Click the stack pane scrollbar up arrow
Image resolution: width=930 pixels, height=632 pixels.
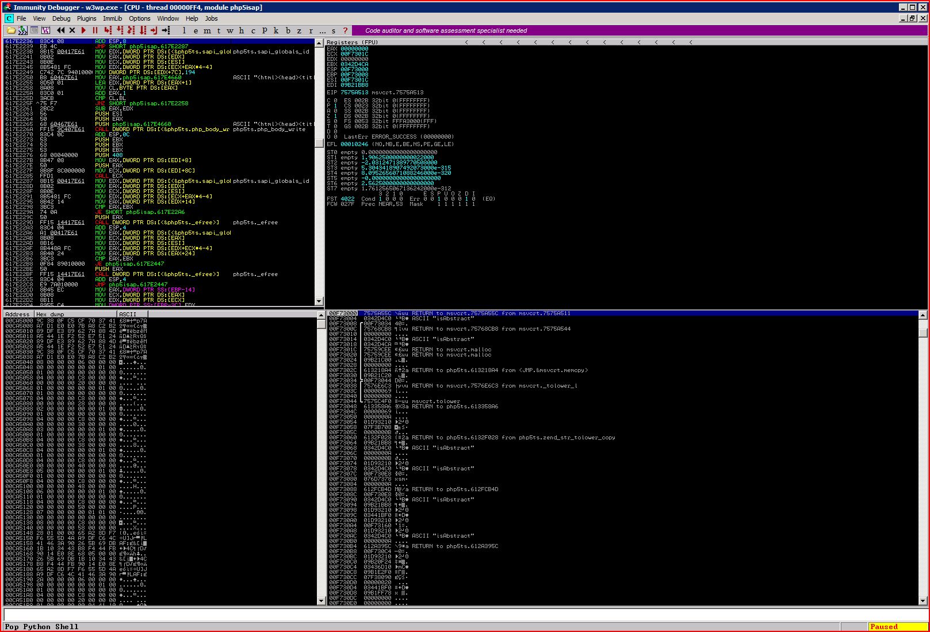click(x=923, y=315)
